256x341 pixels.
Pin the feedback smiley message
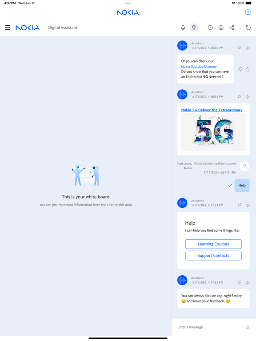[240, 282]
